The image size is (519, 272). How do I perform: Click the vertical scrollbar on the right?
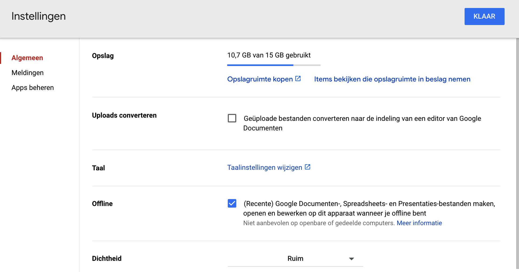(x=517, y=154)
